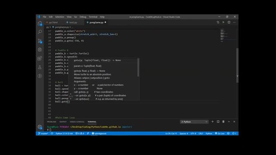Open the Debug menu
Image resolution: width=276 pixels, height=155 pixels.
pos(83,17)
